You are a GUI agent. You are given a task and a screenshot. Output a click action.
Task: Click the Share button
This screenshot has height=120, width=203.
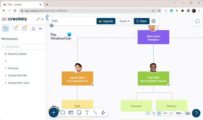[142, 21]
